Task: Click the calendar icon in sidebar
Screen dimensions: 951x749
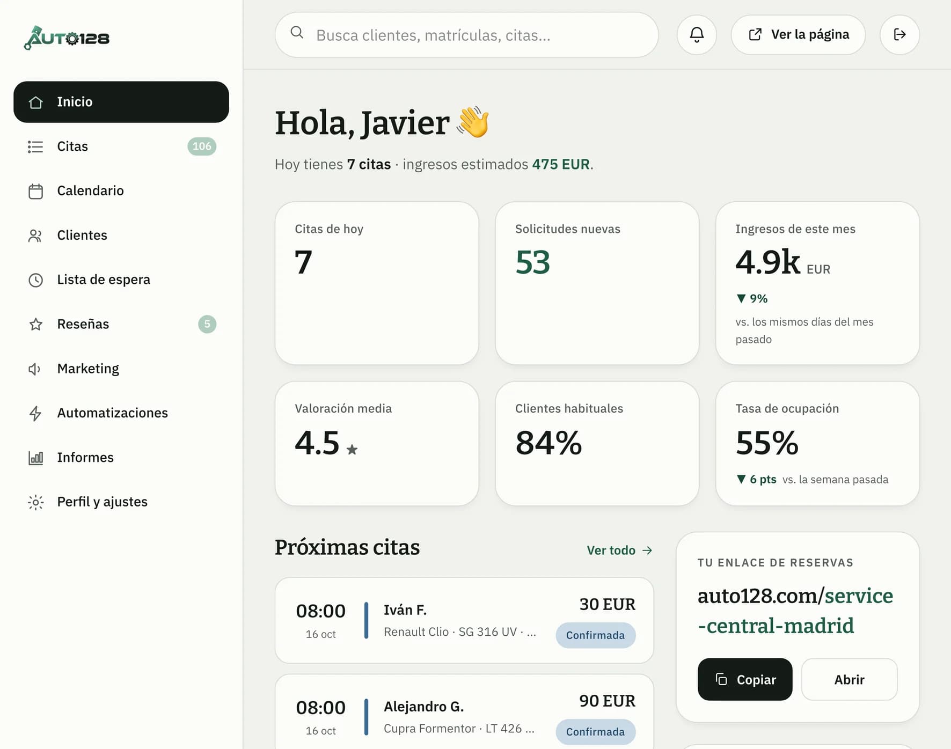Action: 35,191
